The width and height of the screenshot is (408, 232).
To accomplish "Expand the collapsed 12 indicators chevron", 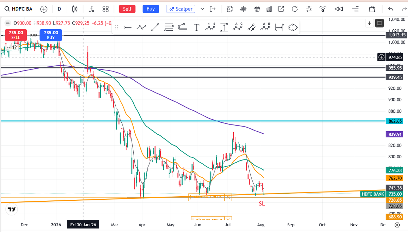I will click(9, 47).
